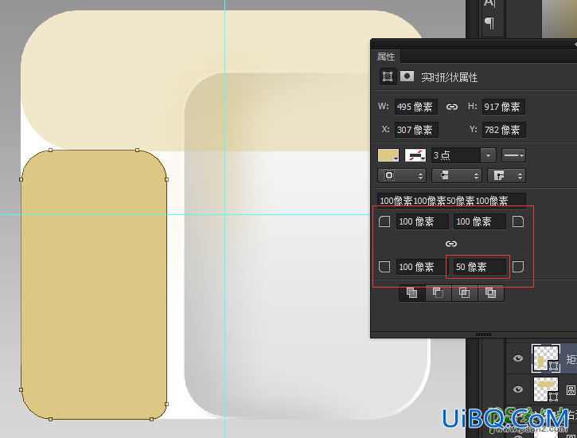Toggle the width and height link icon
This screenshot has width=577, height=438.
pyautogui.click(x=452, y=107)
